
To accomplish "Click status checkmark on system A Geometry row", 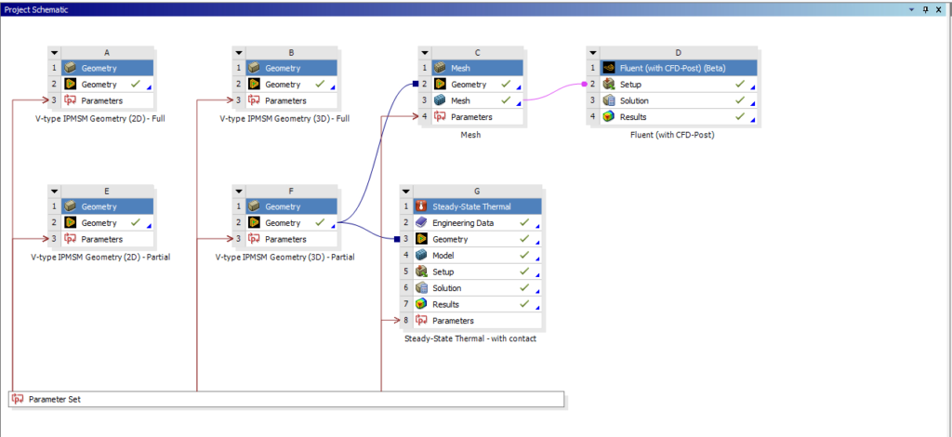I will 136,84.
